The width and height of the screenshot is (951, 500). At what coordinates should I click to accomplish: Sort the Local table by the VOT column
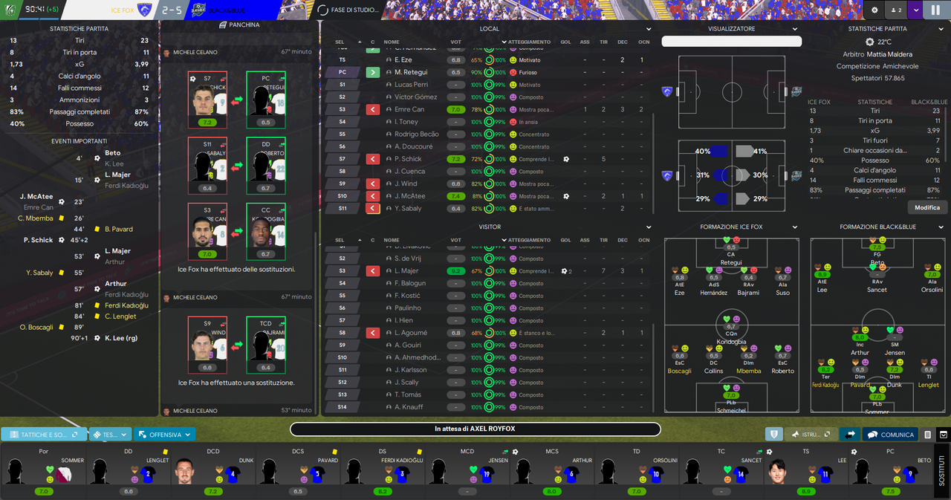(455, 42)
